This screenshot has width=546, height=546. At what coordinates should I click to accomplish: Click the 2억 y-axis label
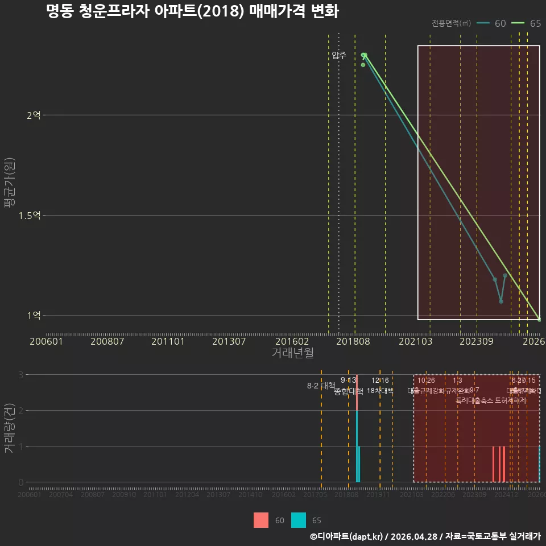click(x=34, y=115)
